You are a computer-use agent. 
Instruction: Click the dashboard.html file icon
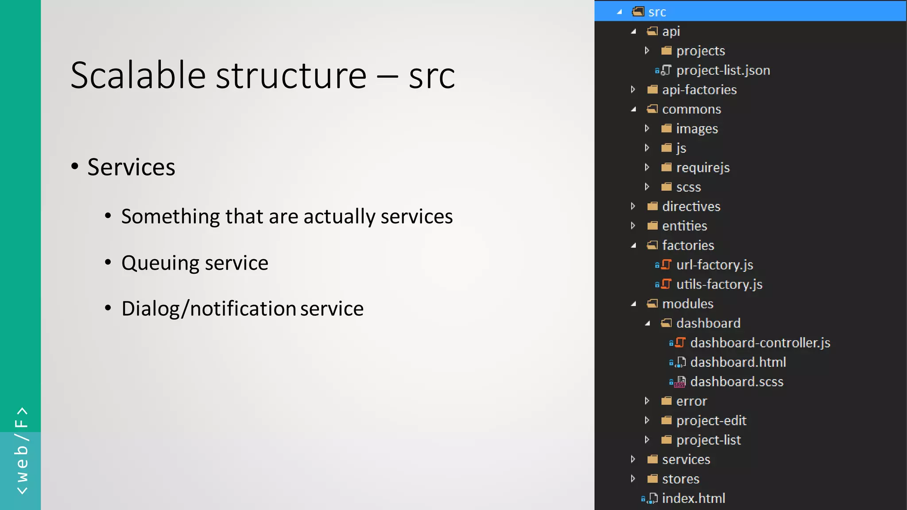click(x=681, y=362)
